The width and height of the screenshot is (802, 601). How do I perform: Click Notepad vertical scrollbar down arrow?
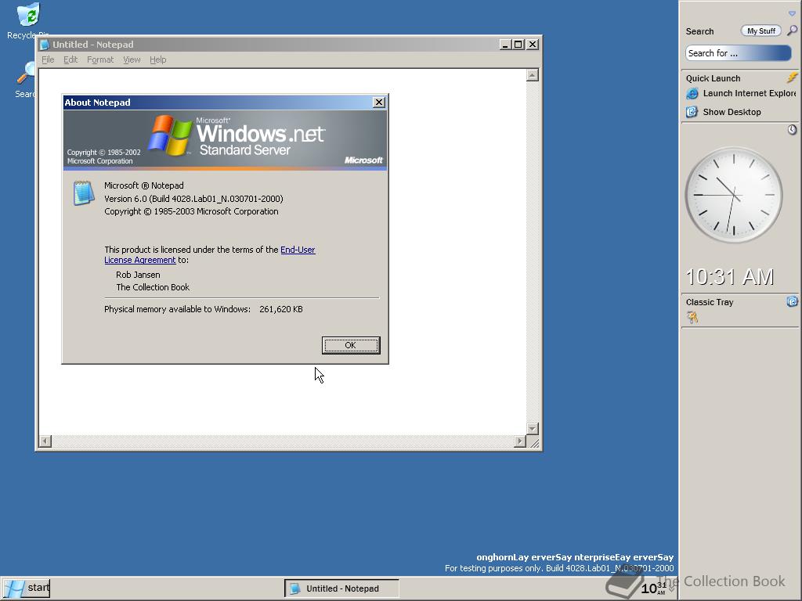coord(533,428)
